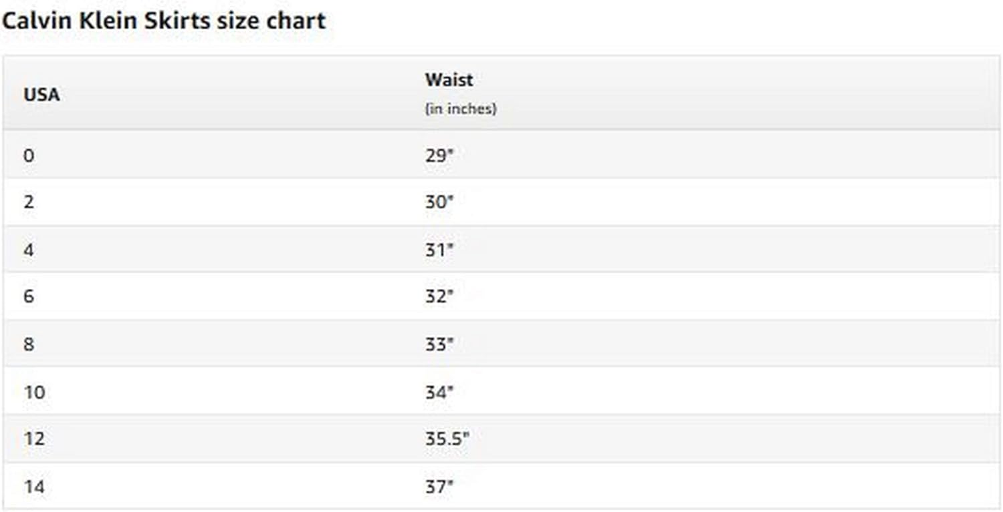Select the size 2 cell
The width and height of the screenshot is (1003, 512).
(x=28, y=202)
